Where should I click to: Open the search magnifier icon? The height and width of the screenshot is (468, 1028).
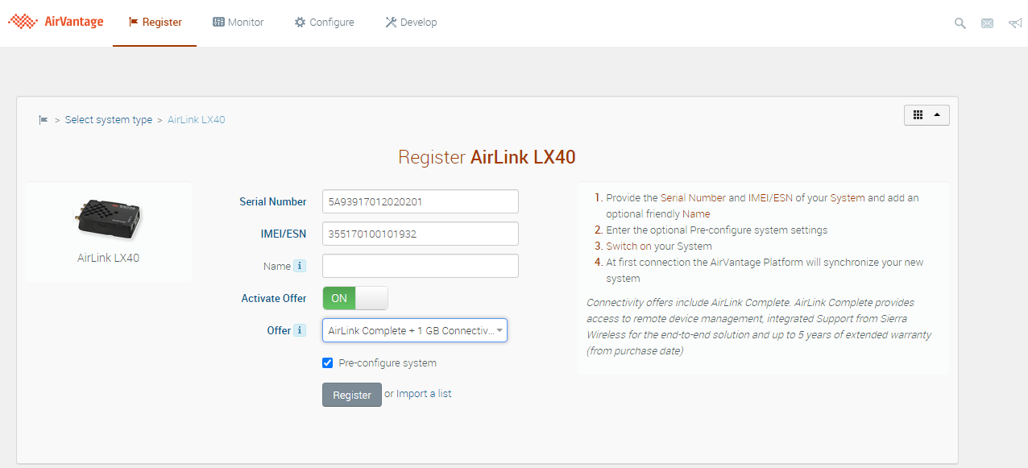(960, 23)
